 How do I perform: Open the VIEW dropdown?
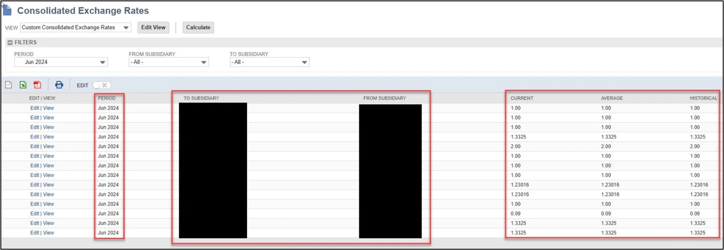126,28
